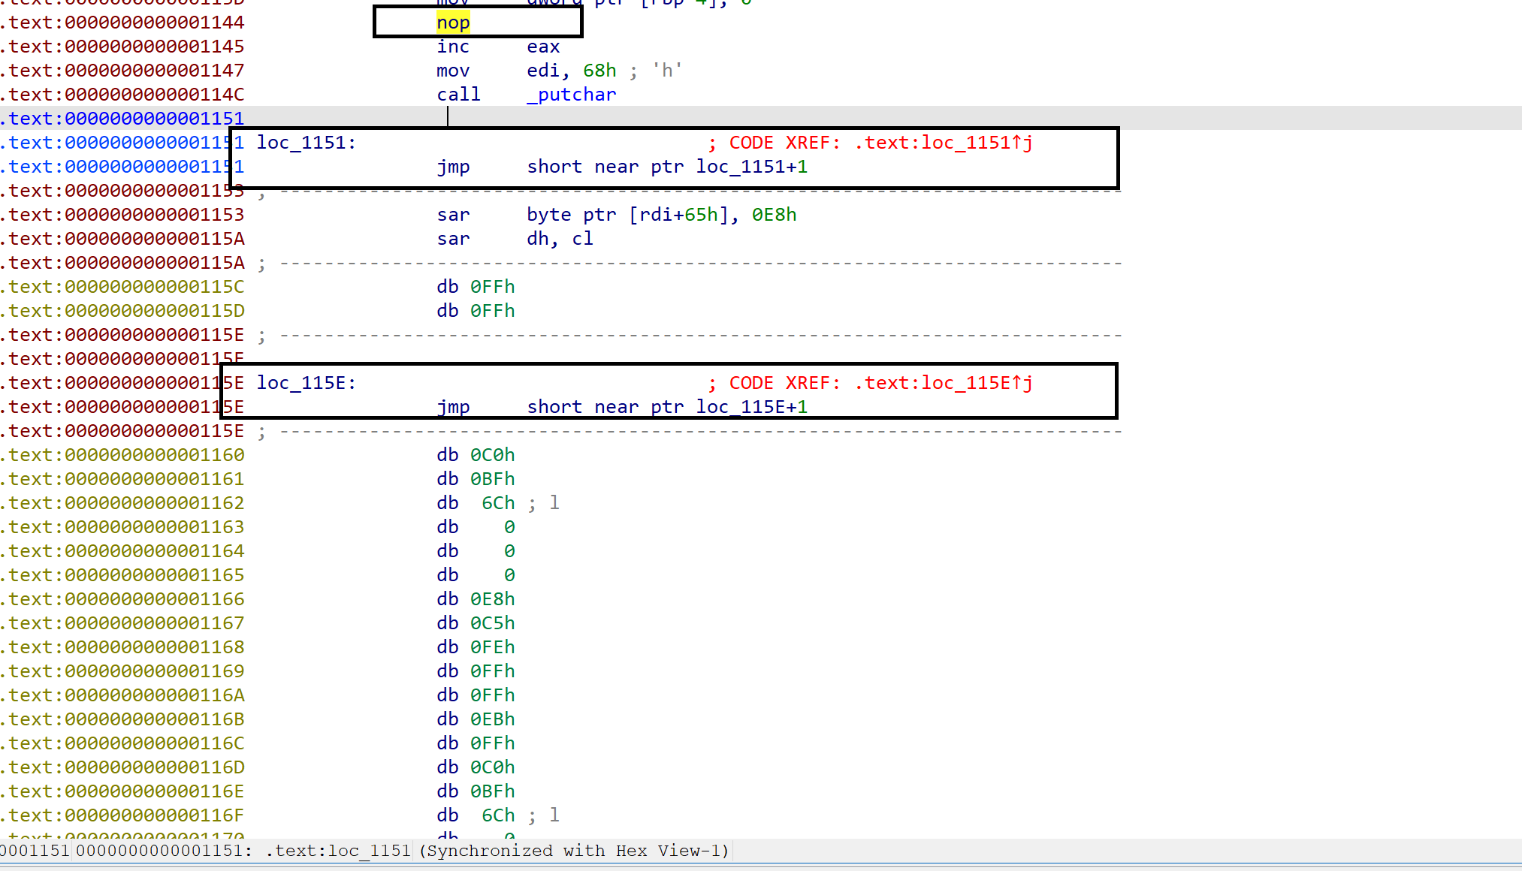Image resolution: width=1522 pixels, height=871 pixels.
Task: Click the status bar .text:loc_1151 field
Action: (x=338, y=851)
